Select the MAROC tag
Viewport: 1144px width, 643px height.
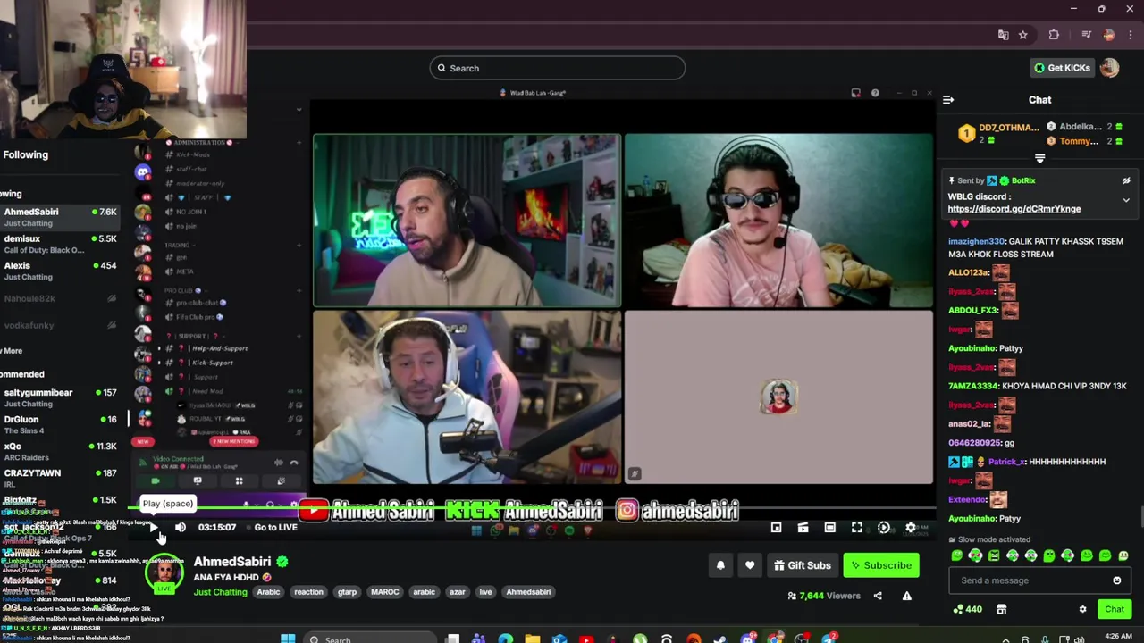coord(384,592)
